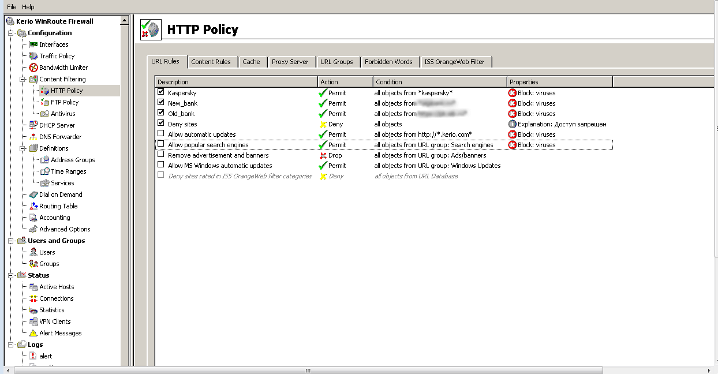Select the 'Deny sites' rule description

coord(182,124)
